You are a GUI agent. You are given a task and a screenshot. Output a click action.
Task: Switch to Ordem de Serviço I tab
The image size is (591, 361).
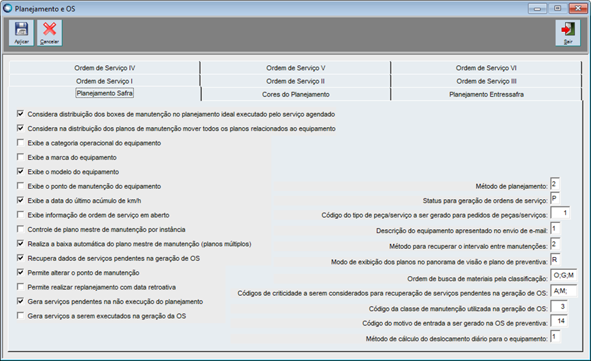[x=105, y=81]
